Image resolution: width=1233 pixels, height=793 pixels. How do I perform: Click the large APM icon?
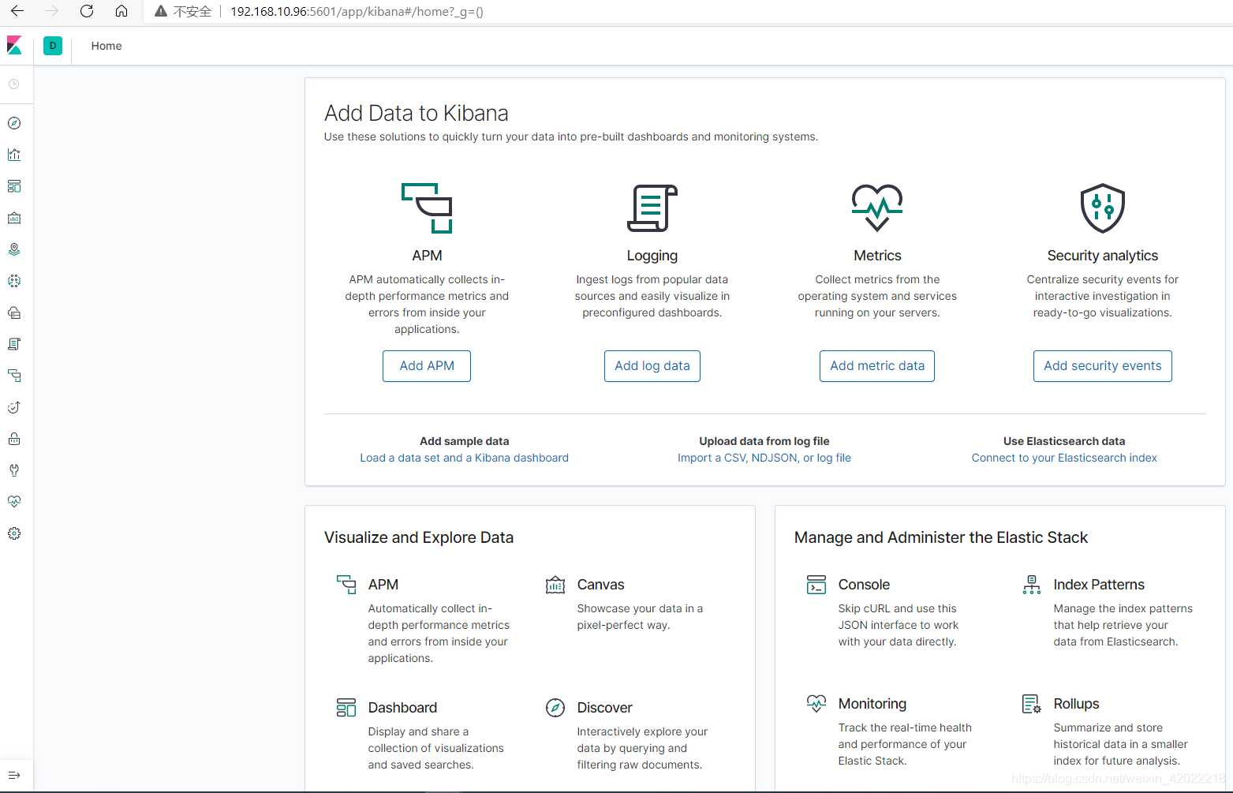click(427, 208)
